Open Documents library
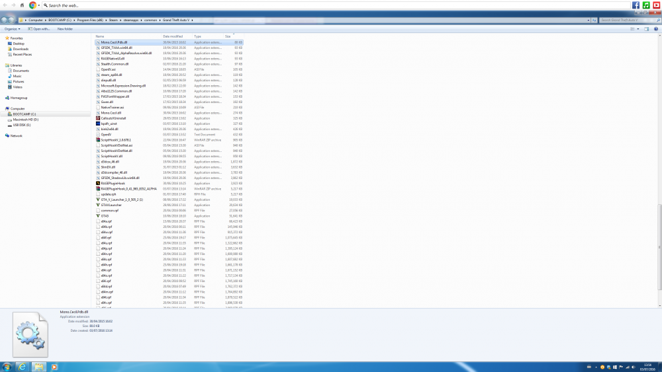 pos(18,71)
